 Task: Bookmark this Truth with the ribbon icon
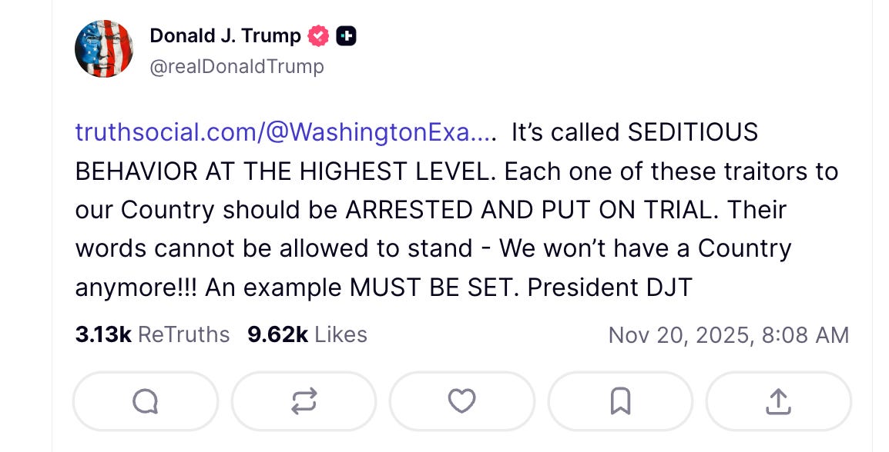point(620,400)
